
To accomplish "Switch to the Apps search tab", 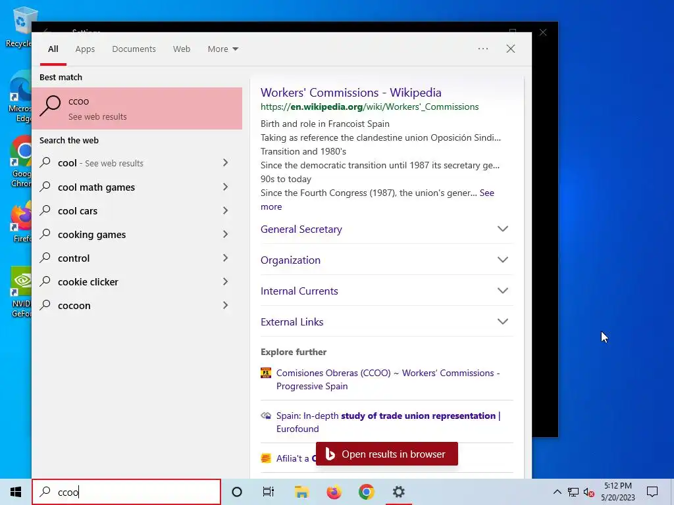I will click(x=85, y=49).
